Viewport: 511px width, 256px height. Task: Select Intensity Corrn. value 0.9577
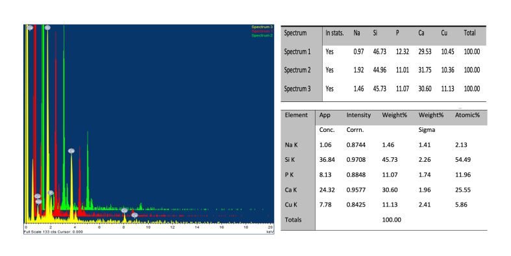(356, 190)
